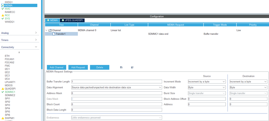
Task: Click the left panel vertical scrollbar
Action: point(42,34)
